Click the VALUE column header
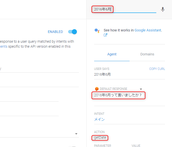 tap(136, 146)
